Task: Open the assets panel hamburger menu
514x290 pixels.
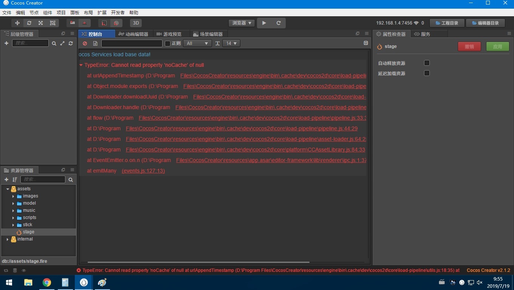Action: (72, 170)
